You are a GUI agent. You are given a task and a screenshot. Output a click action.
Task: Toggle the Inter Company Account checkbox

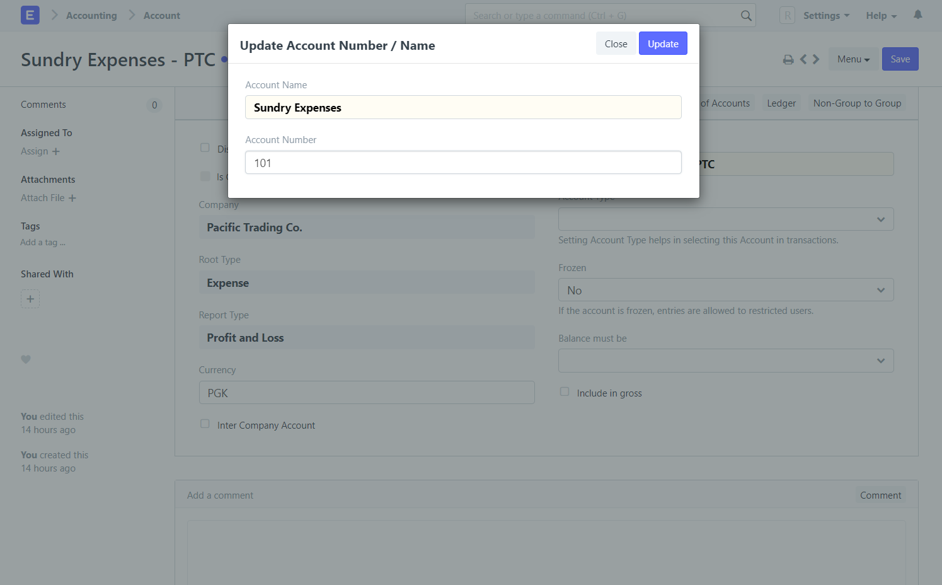point(205,424)
